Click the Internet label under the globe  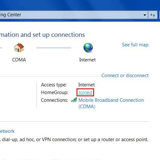coord(87,60)
